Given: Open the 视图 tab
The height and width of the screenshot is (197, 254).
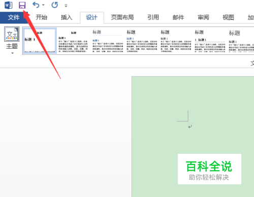Looking at the screenshot, I should coord(228,17).
